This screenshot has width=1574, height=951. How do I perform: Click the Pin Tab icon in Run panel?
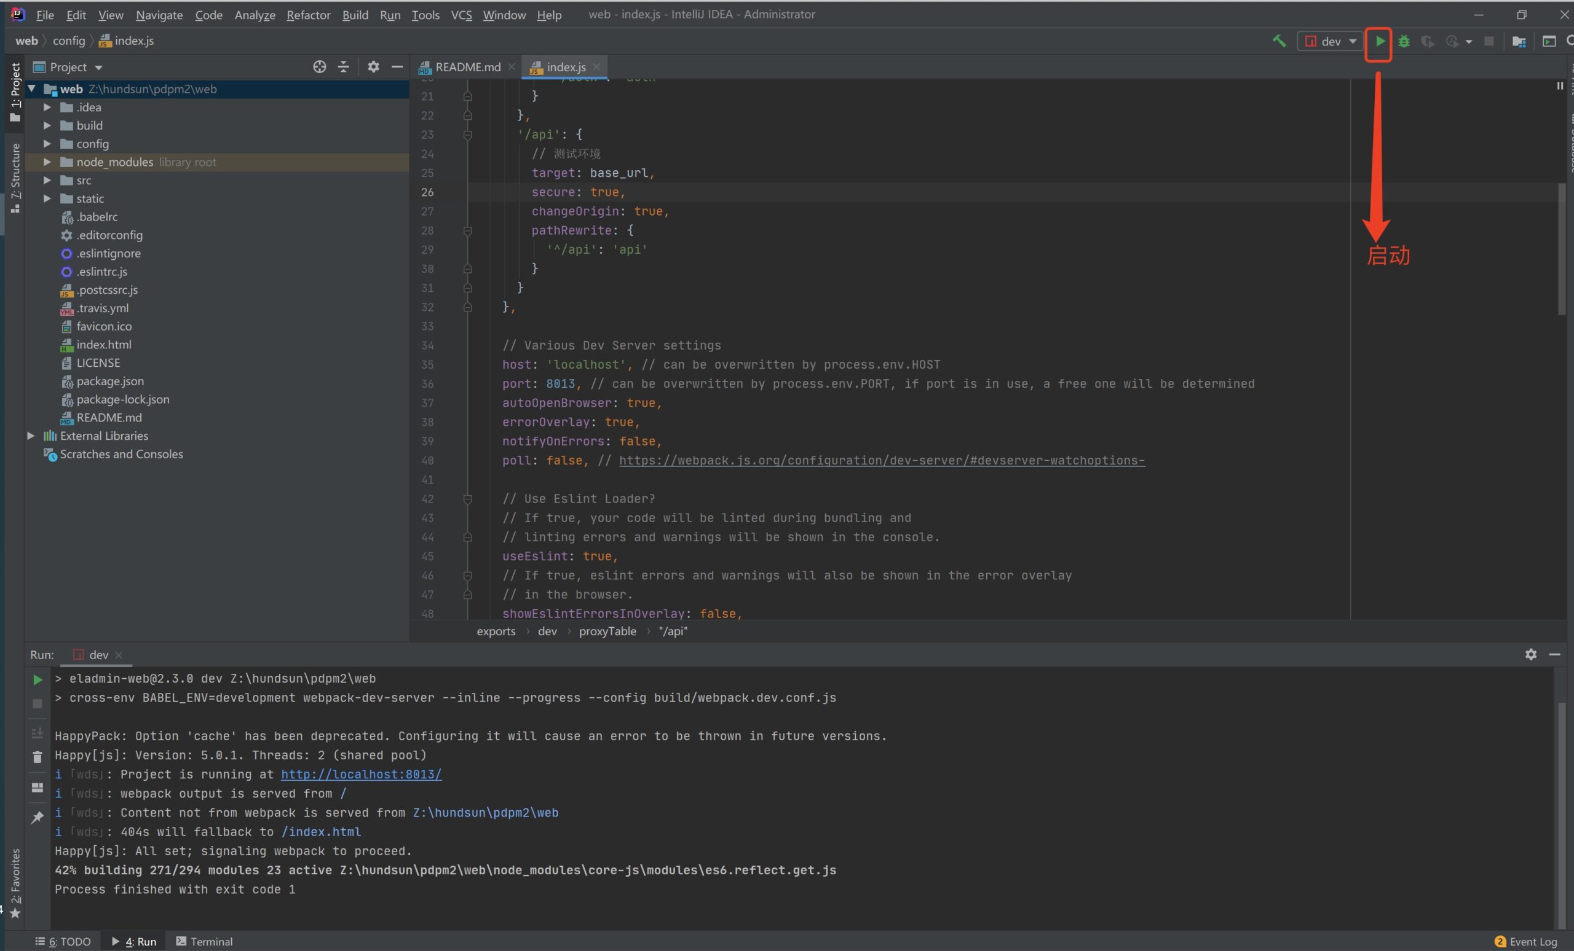(38, 817)
